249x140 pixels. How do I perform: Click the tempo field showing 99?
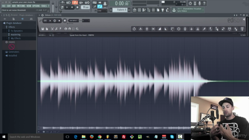click(x=86, y=7)
